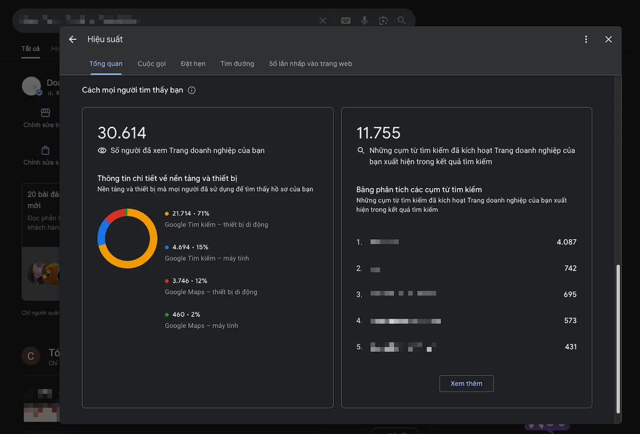Click the blue segment of the donut chart
The width and height of the screenshot is (640, 434).
pos(101,234)
